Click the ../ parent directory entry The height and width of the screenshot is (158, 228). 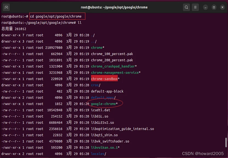pyautogui.click(x=94, y=41)
